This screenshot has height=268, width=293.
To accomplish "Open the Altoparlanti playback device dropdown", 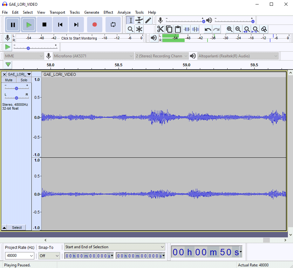I will (x=238, y=56).
